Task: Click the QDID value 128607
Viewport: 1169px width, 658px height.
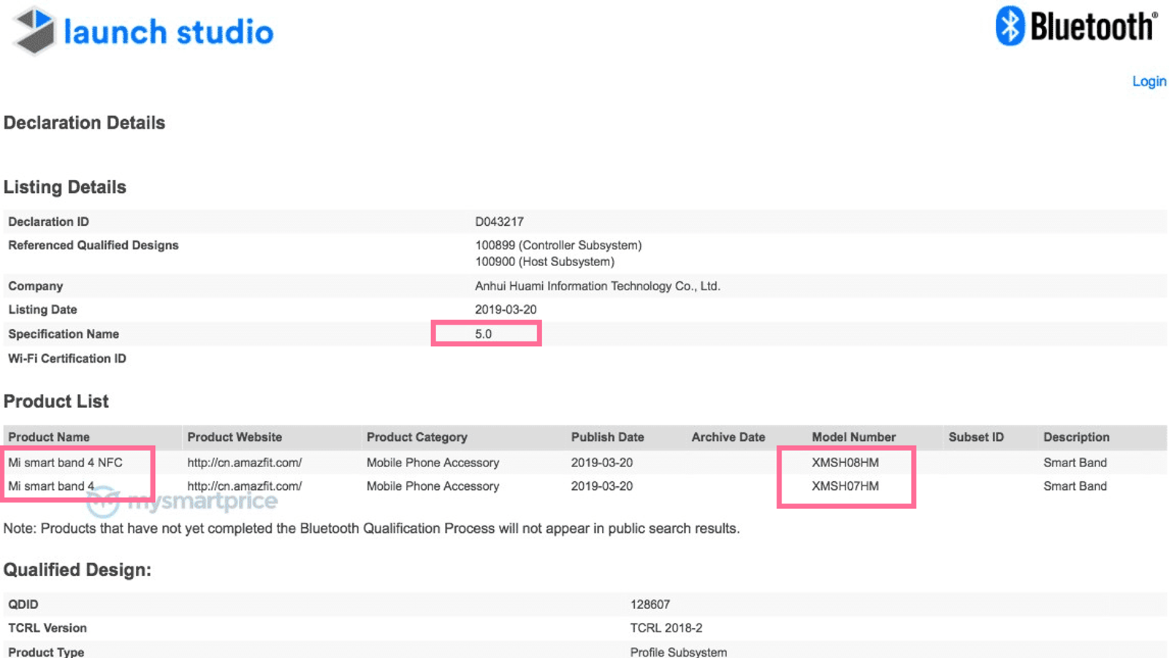Action: (x=650, y=605)
